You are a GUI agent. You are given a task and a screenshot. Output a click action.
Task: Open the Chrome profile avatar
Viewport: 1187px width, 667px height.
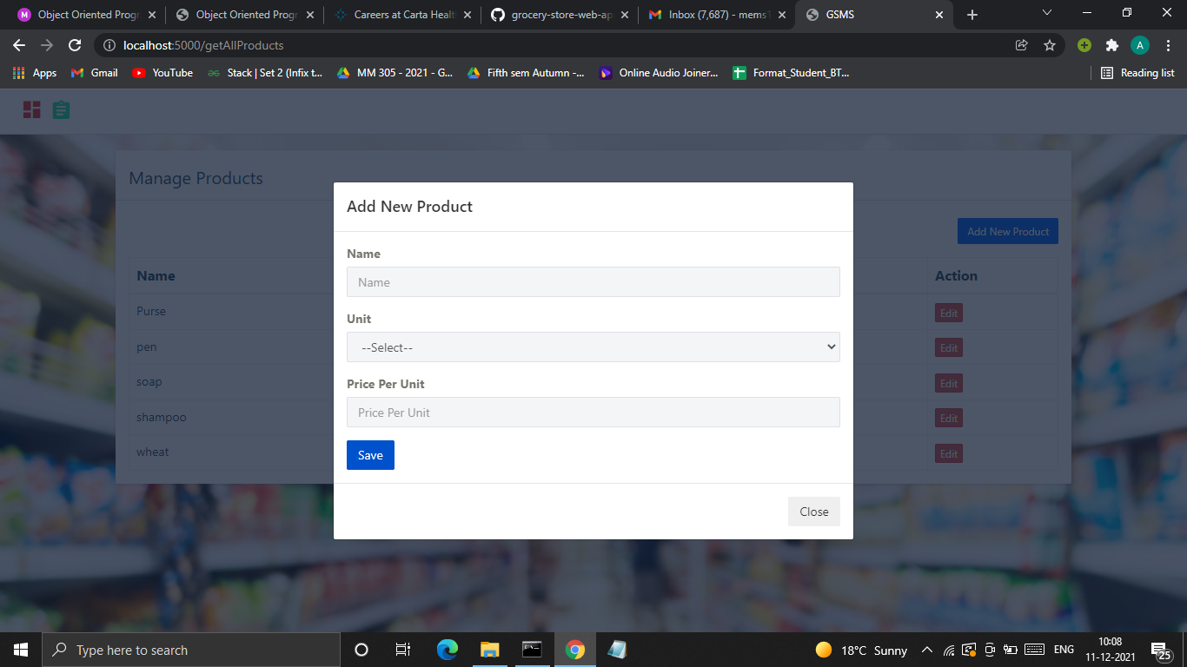(x=1140, y=45)
